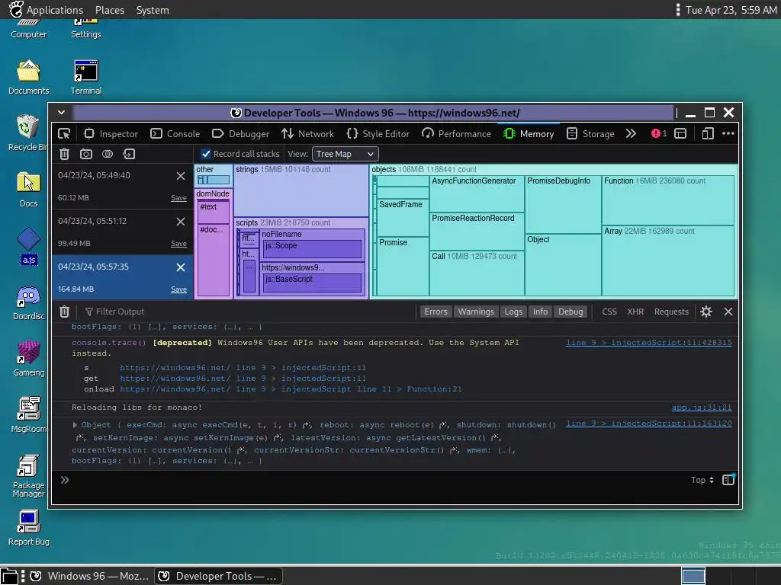
Task: Save the 164.84 MB snapshot
Action: click(178, 289)
